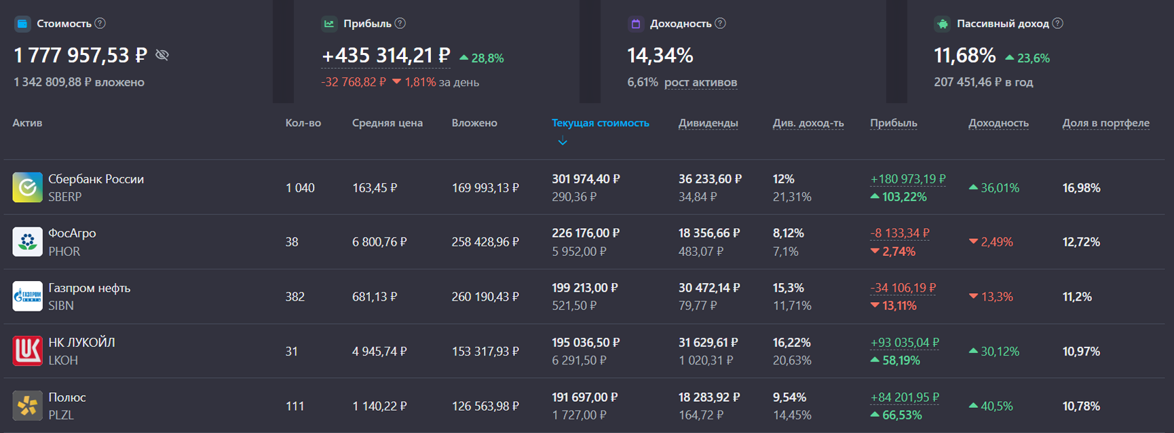Click 207 451,46 ₽ в год text
Image resolution: width=1174 pixels, height=433 pixels.
[x=983, y=82]
